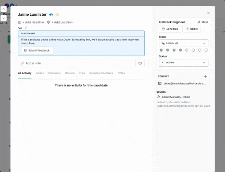Click the speaker icon beside Jaime Lannister

pyautogui.click(x=51, y=15)
